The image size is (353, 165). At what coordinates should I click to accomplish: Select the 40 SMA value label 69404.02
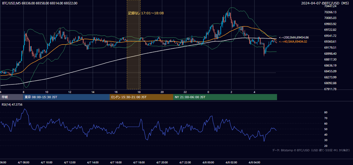pos(293,42)
